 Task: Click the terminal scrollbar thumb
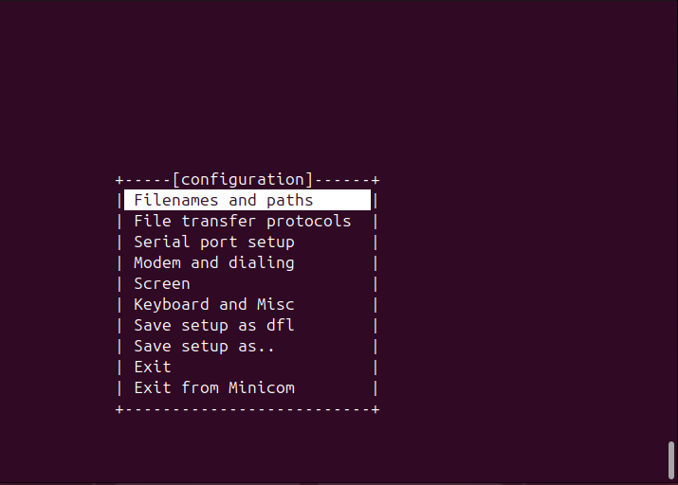point(672,460)
